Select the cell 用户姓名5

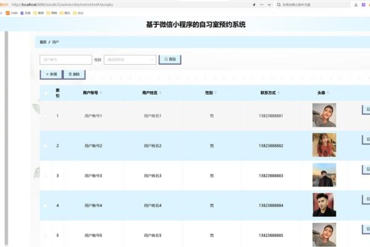coord(153,235)
